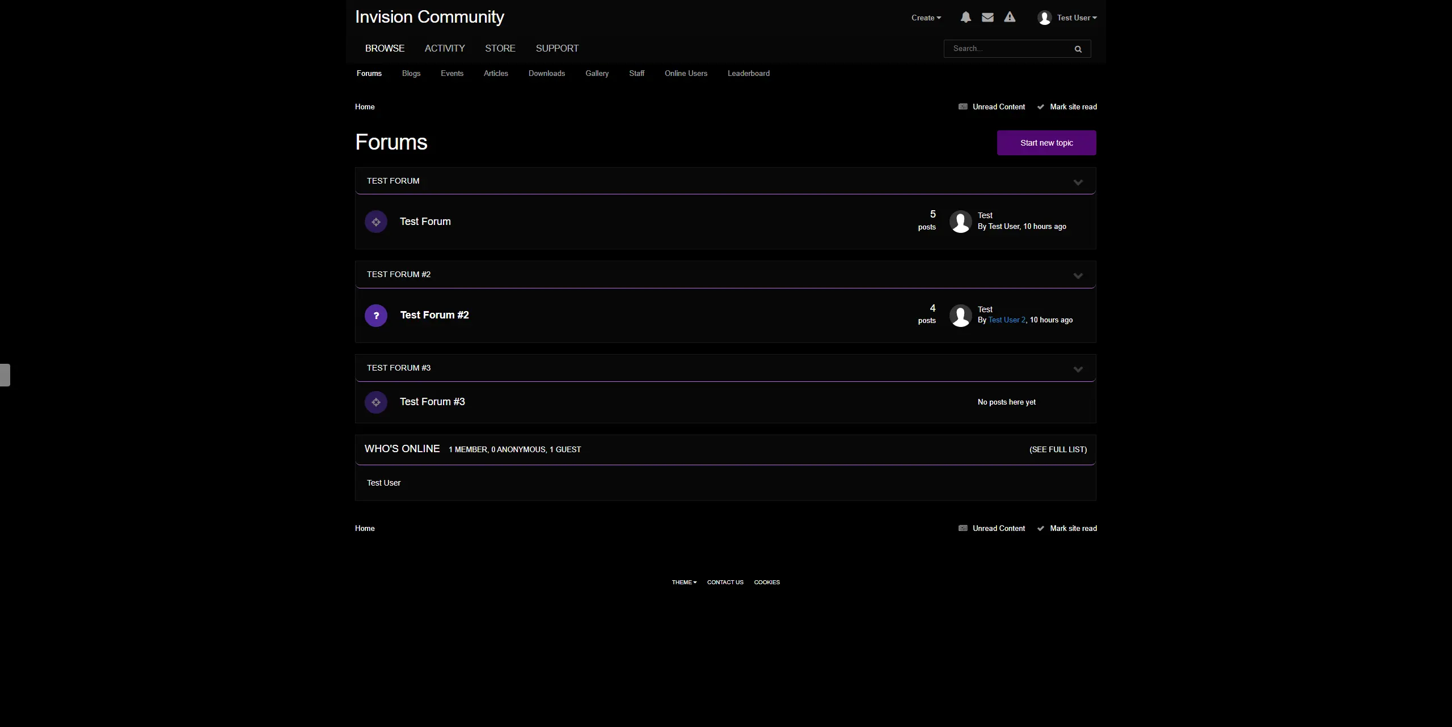Click the top Home breadcrumb link

tap(365, 107)
